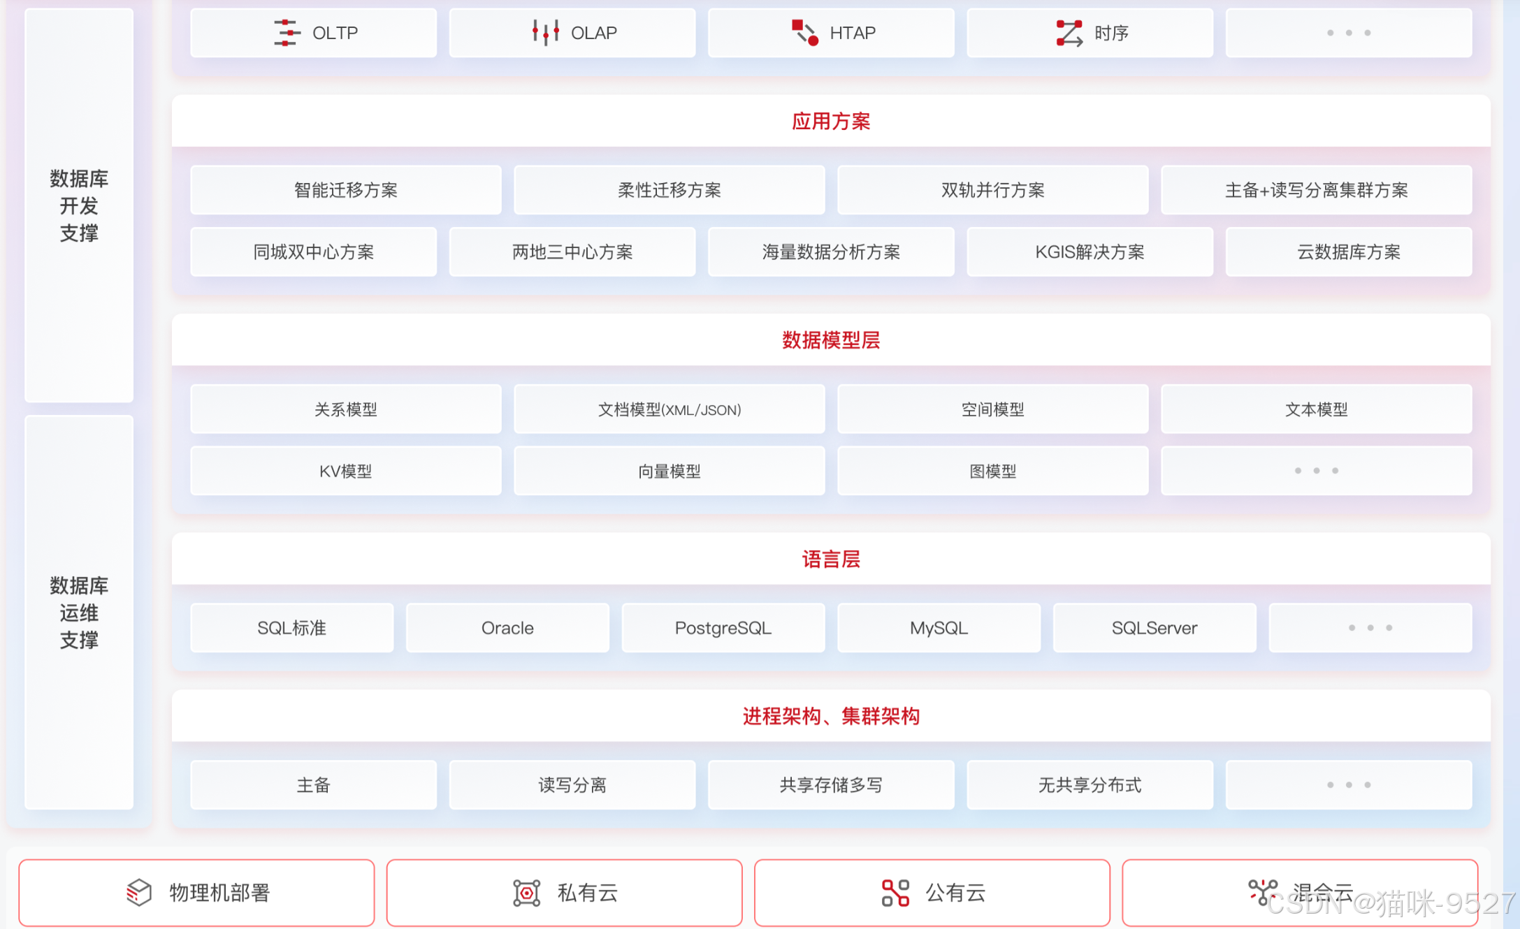Select the 数据库运维支撑 side panel
Image resolution: width=1520 pixels, height=929 pixels.
click(x=79, y=613)
